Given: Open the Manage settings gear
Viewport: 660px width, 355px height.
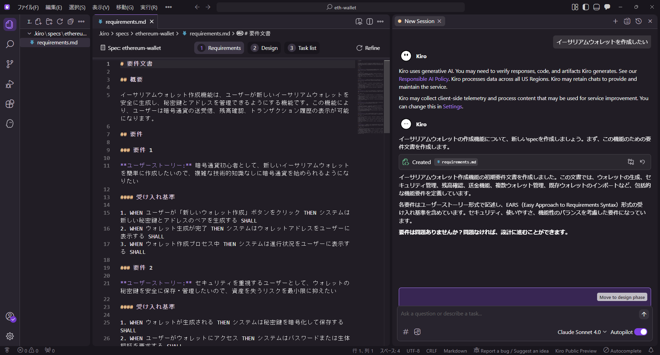Looking at the screenshot, I should point(10,336).
